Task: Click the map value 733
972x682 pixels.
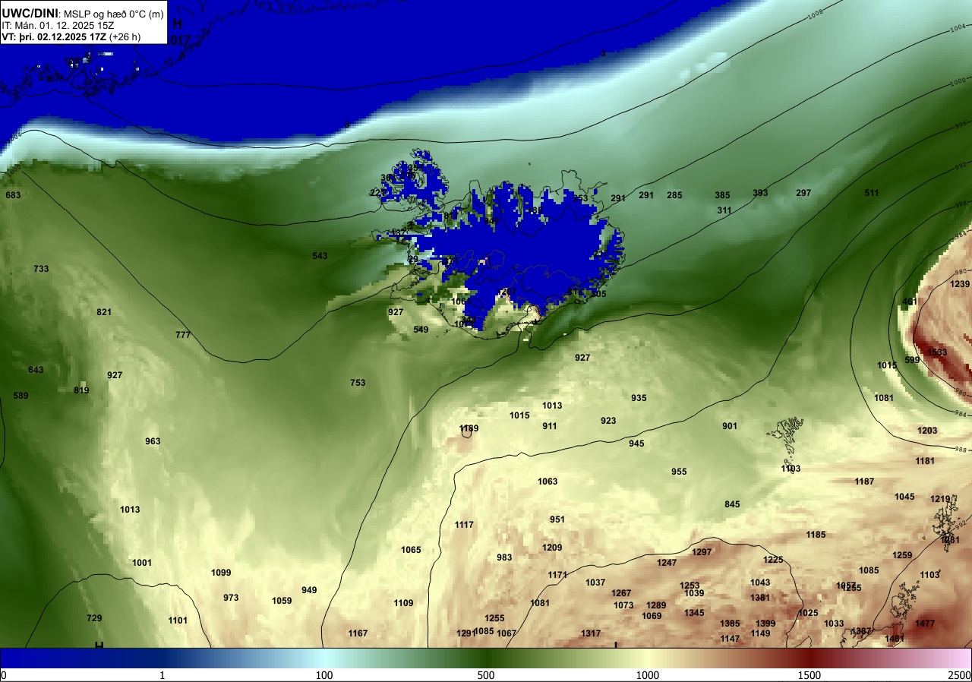Action: (x=41, y=269)
